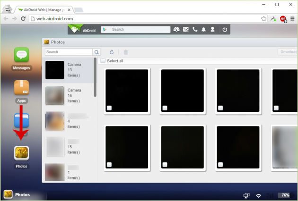Tick checkbox on second photo in top row

tap(165, 108)
